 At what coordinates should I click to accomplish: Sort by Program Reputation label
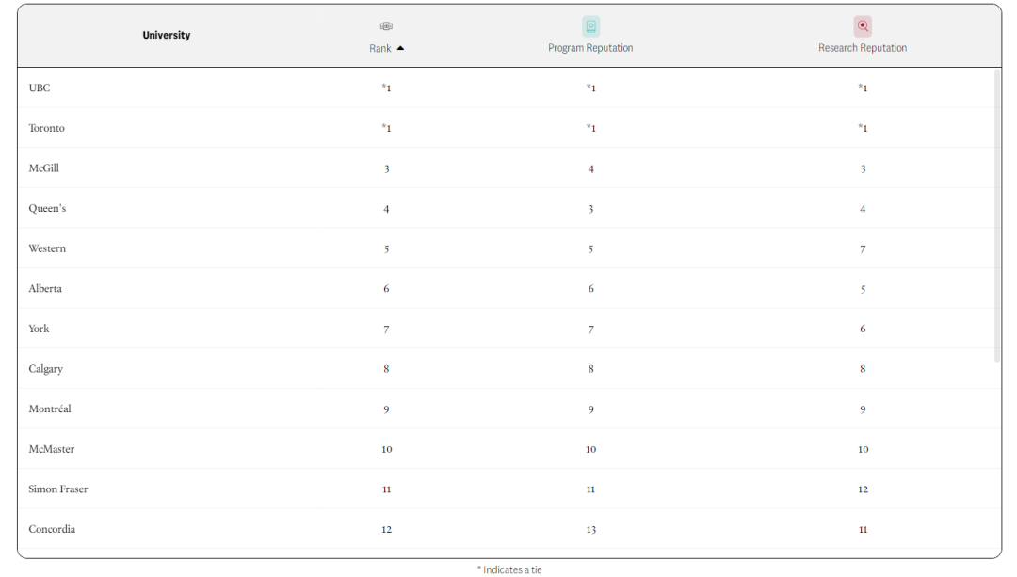[590, 48]
